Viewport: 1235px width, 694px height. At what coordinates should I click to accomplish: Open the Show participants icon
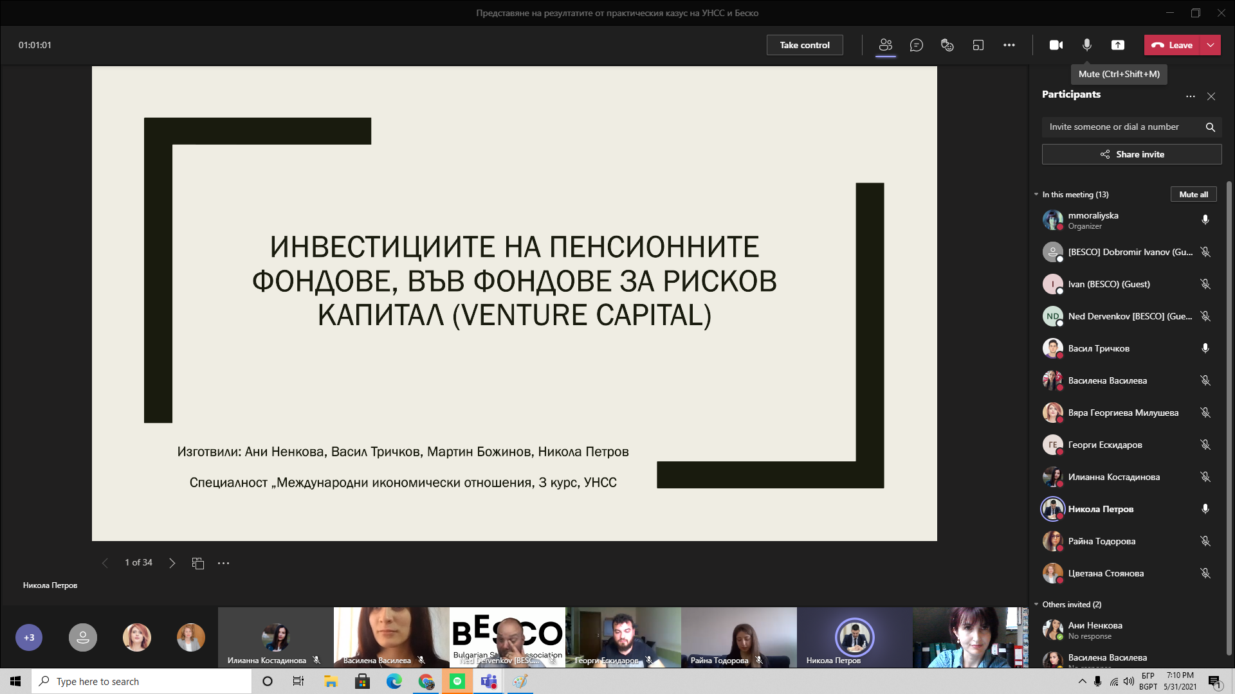(x=886, y=45)
